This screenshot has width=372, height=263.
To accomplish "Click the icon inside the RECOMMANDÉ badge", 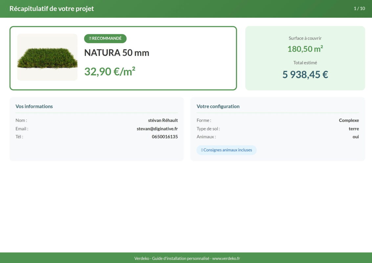I will click(90, 38).
